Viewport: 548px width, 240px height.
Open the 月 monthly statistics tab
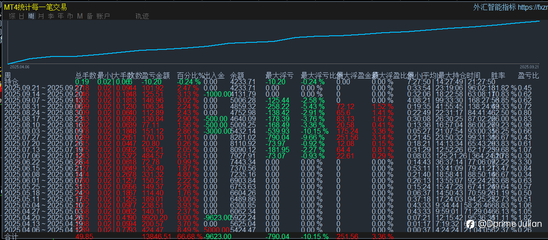point(41,16)
